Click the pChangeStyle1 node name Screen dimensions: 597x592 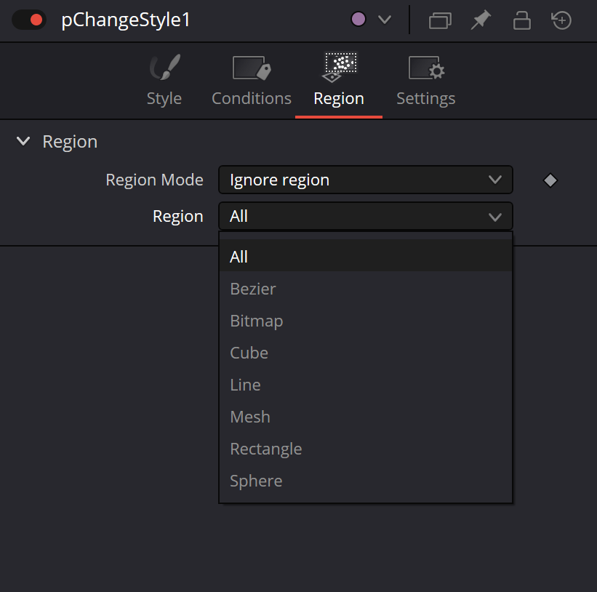pyautogui.click(x=126, y=20)
